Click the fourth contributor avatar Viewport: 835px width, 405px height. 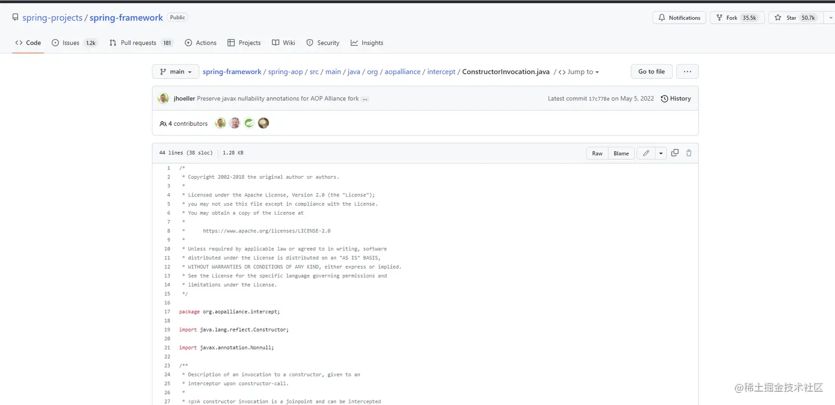tap(263, 123)
